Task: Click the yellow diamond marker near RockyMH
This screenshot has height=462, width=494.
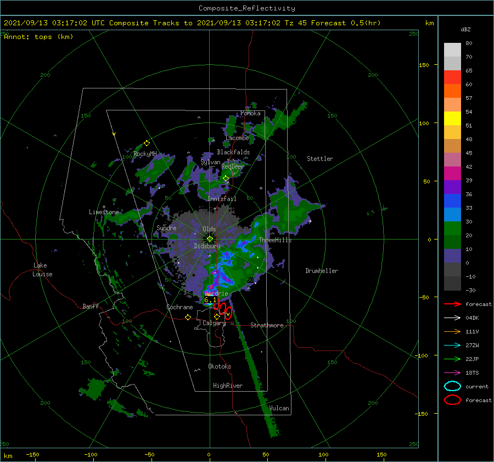Action: point(147,143)
